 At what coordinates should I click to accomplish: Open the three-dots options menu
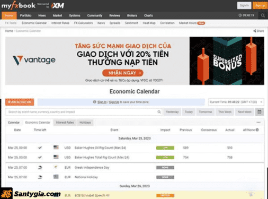tap(258, 122)
